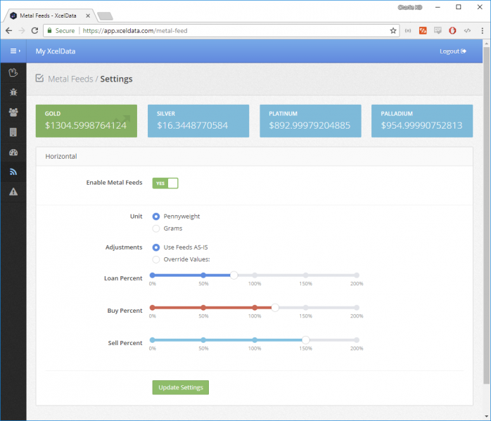Open Chrome's three-dot menu
The image size is (491, 421).
point(483,30)
